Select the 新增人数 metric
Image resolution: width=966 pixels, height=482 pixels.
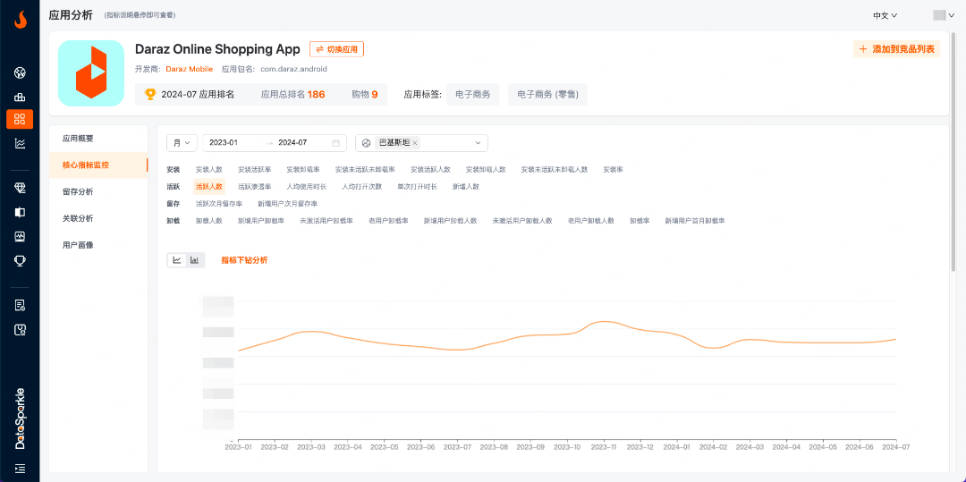coord(466,187)
